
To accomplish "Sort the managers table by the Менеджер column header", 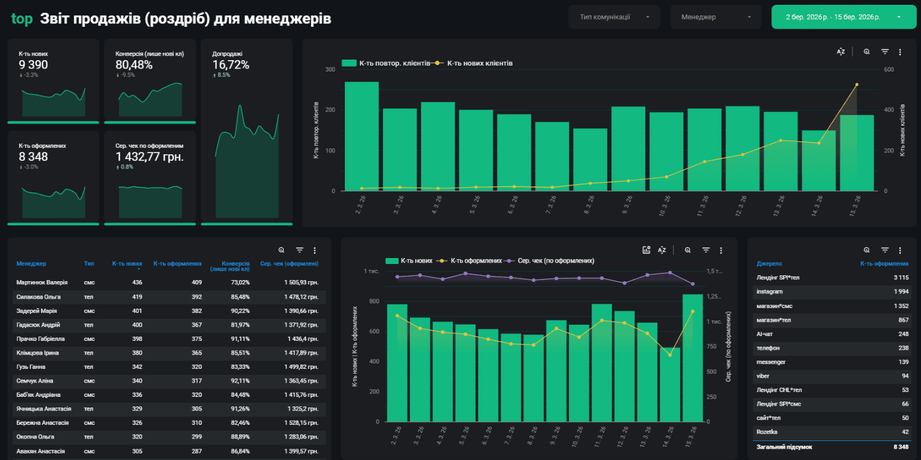I will (x=31, y=263).
